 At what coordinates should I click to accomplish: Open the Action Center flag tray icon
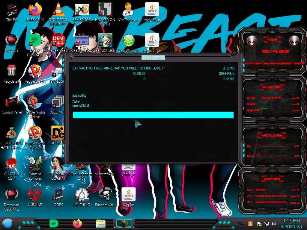(259, 224)
